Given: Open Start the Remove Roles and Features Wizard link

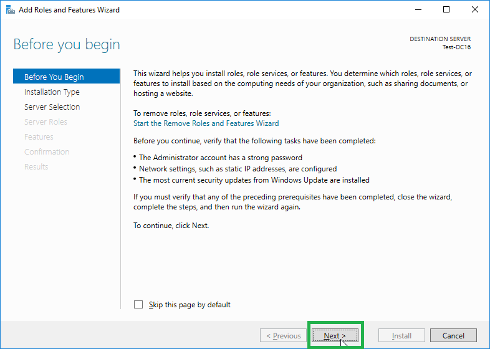Looking at the screenshot, I should coord(206,123).
